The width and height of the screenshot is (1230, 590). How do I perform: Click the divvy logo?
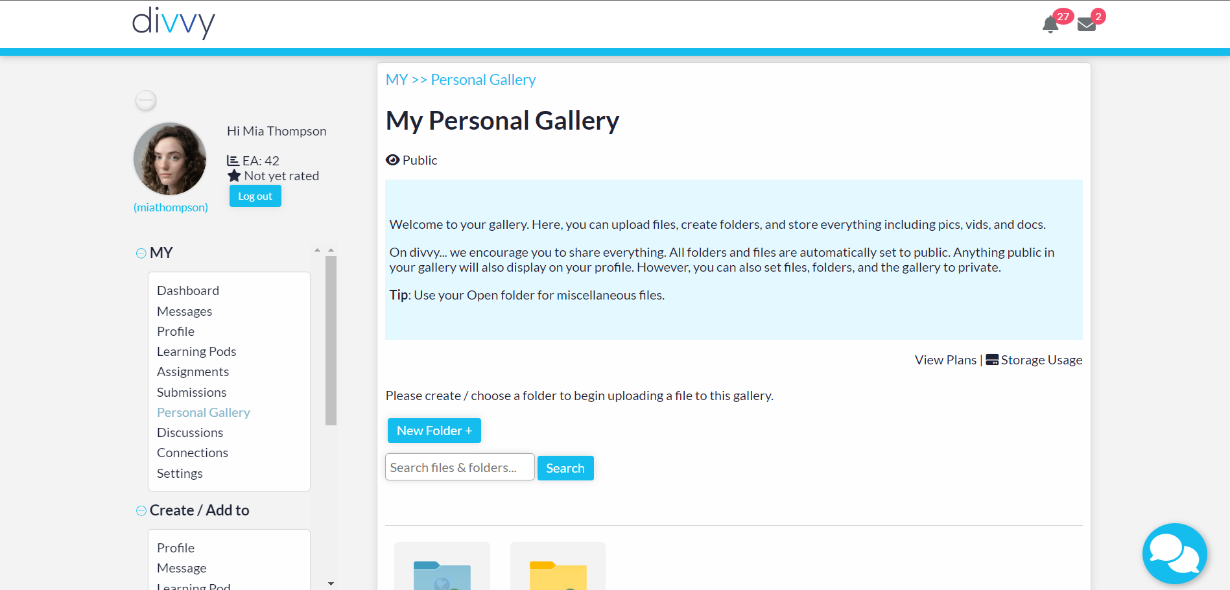pos(173,23)
